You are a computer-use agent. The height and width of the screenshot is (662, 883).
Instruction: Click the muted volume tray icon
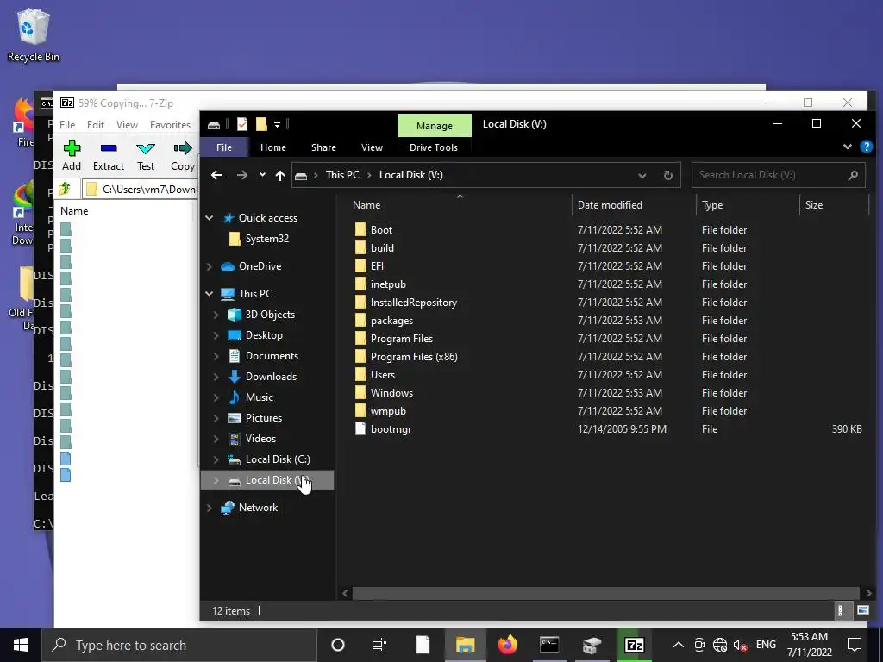click(740, 645)
